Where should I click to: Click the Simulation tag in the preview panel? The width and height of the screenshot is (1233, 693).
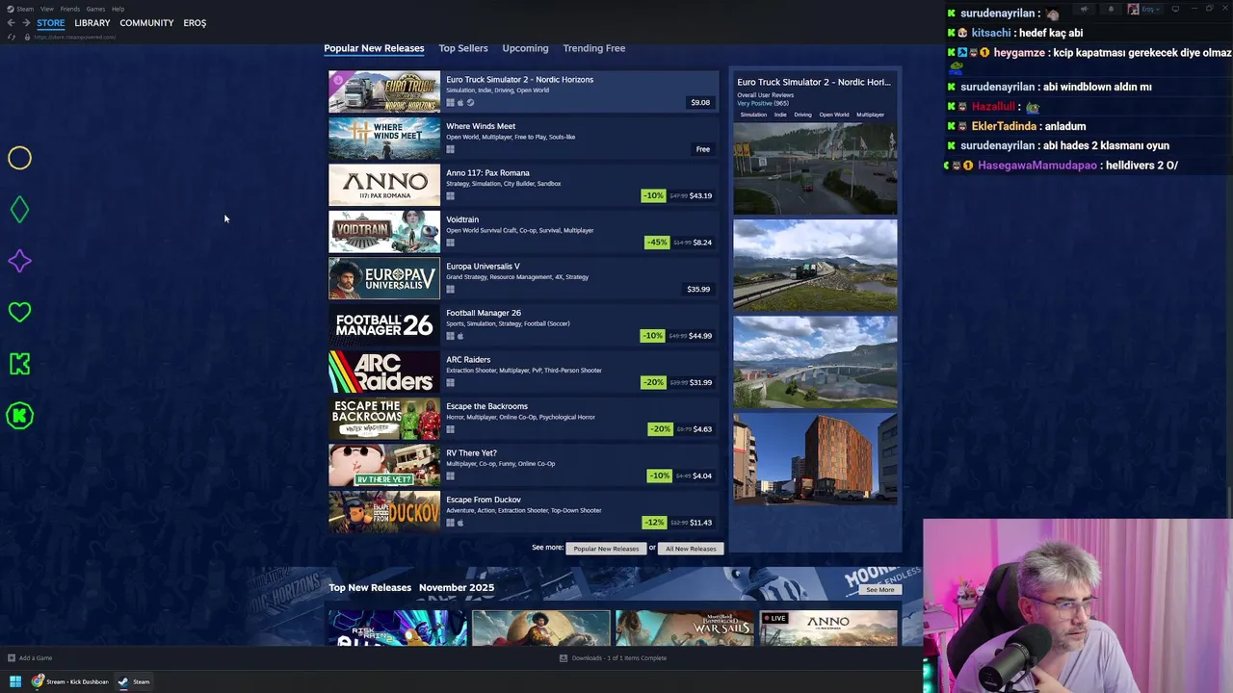[753, 115]
